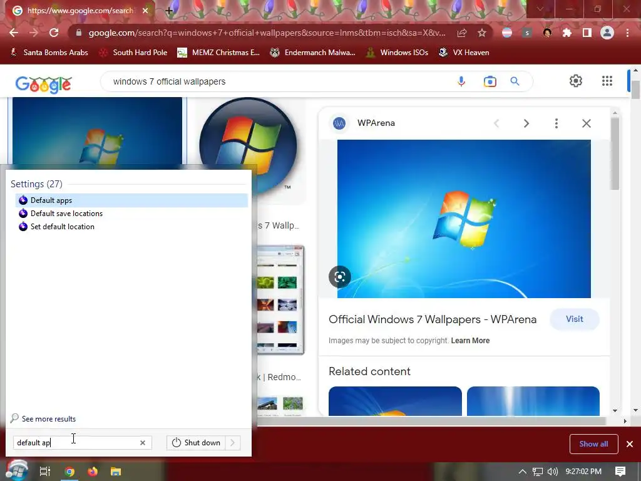Viewport: 641px width, 481px height.
Task: Click the striped flag extension icon
Action: (x=507, y=33)
